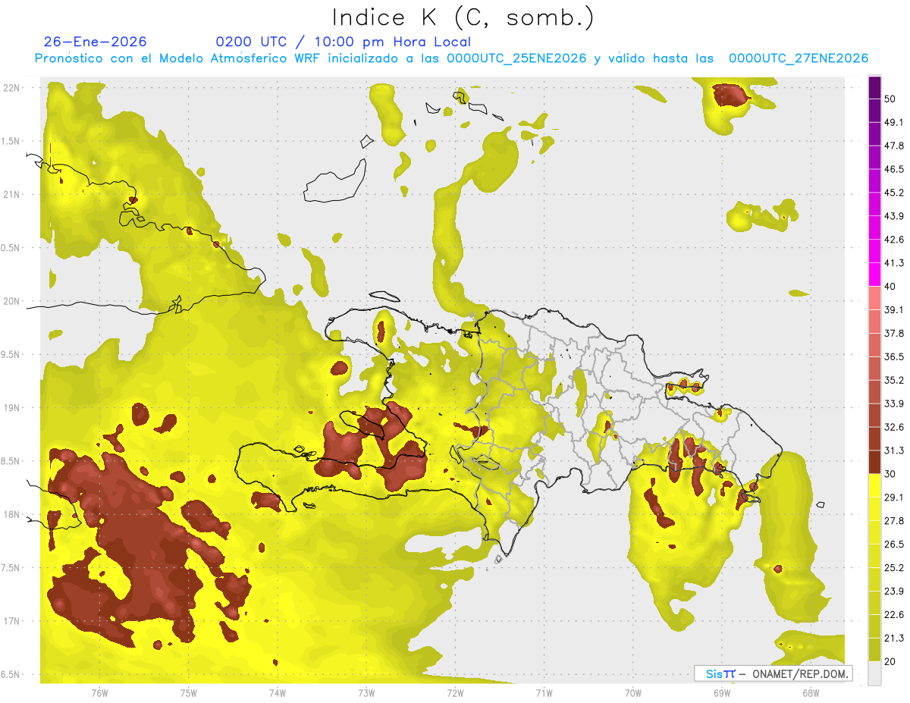The image size is (910, 703).
Task: Click the 22N latitude label
Action: pyautogui.click(x=12, y=88)
